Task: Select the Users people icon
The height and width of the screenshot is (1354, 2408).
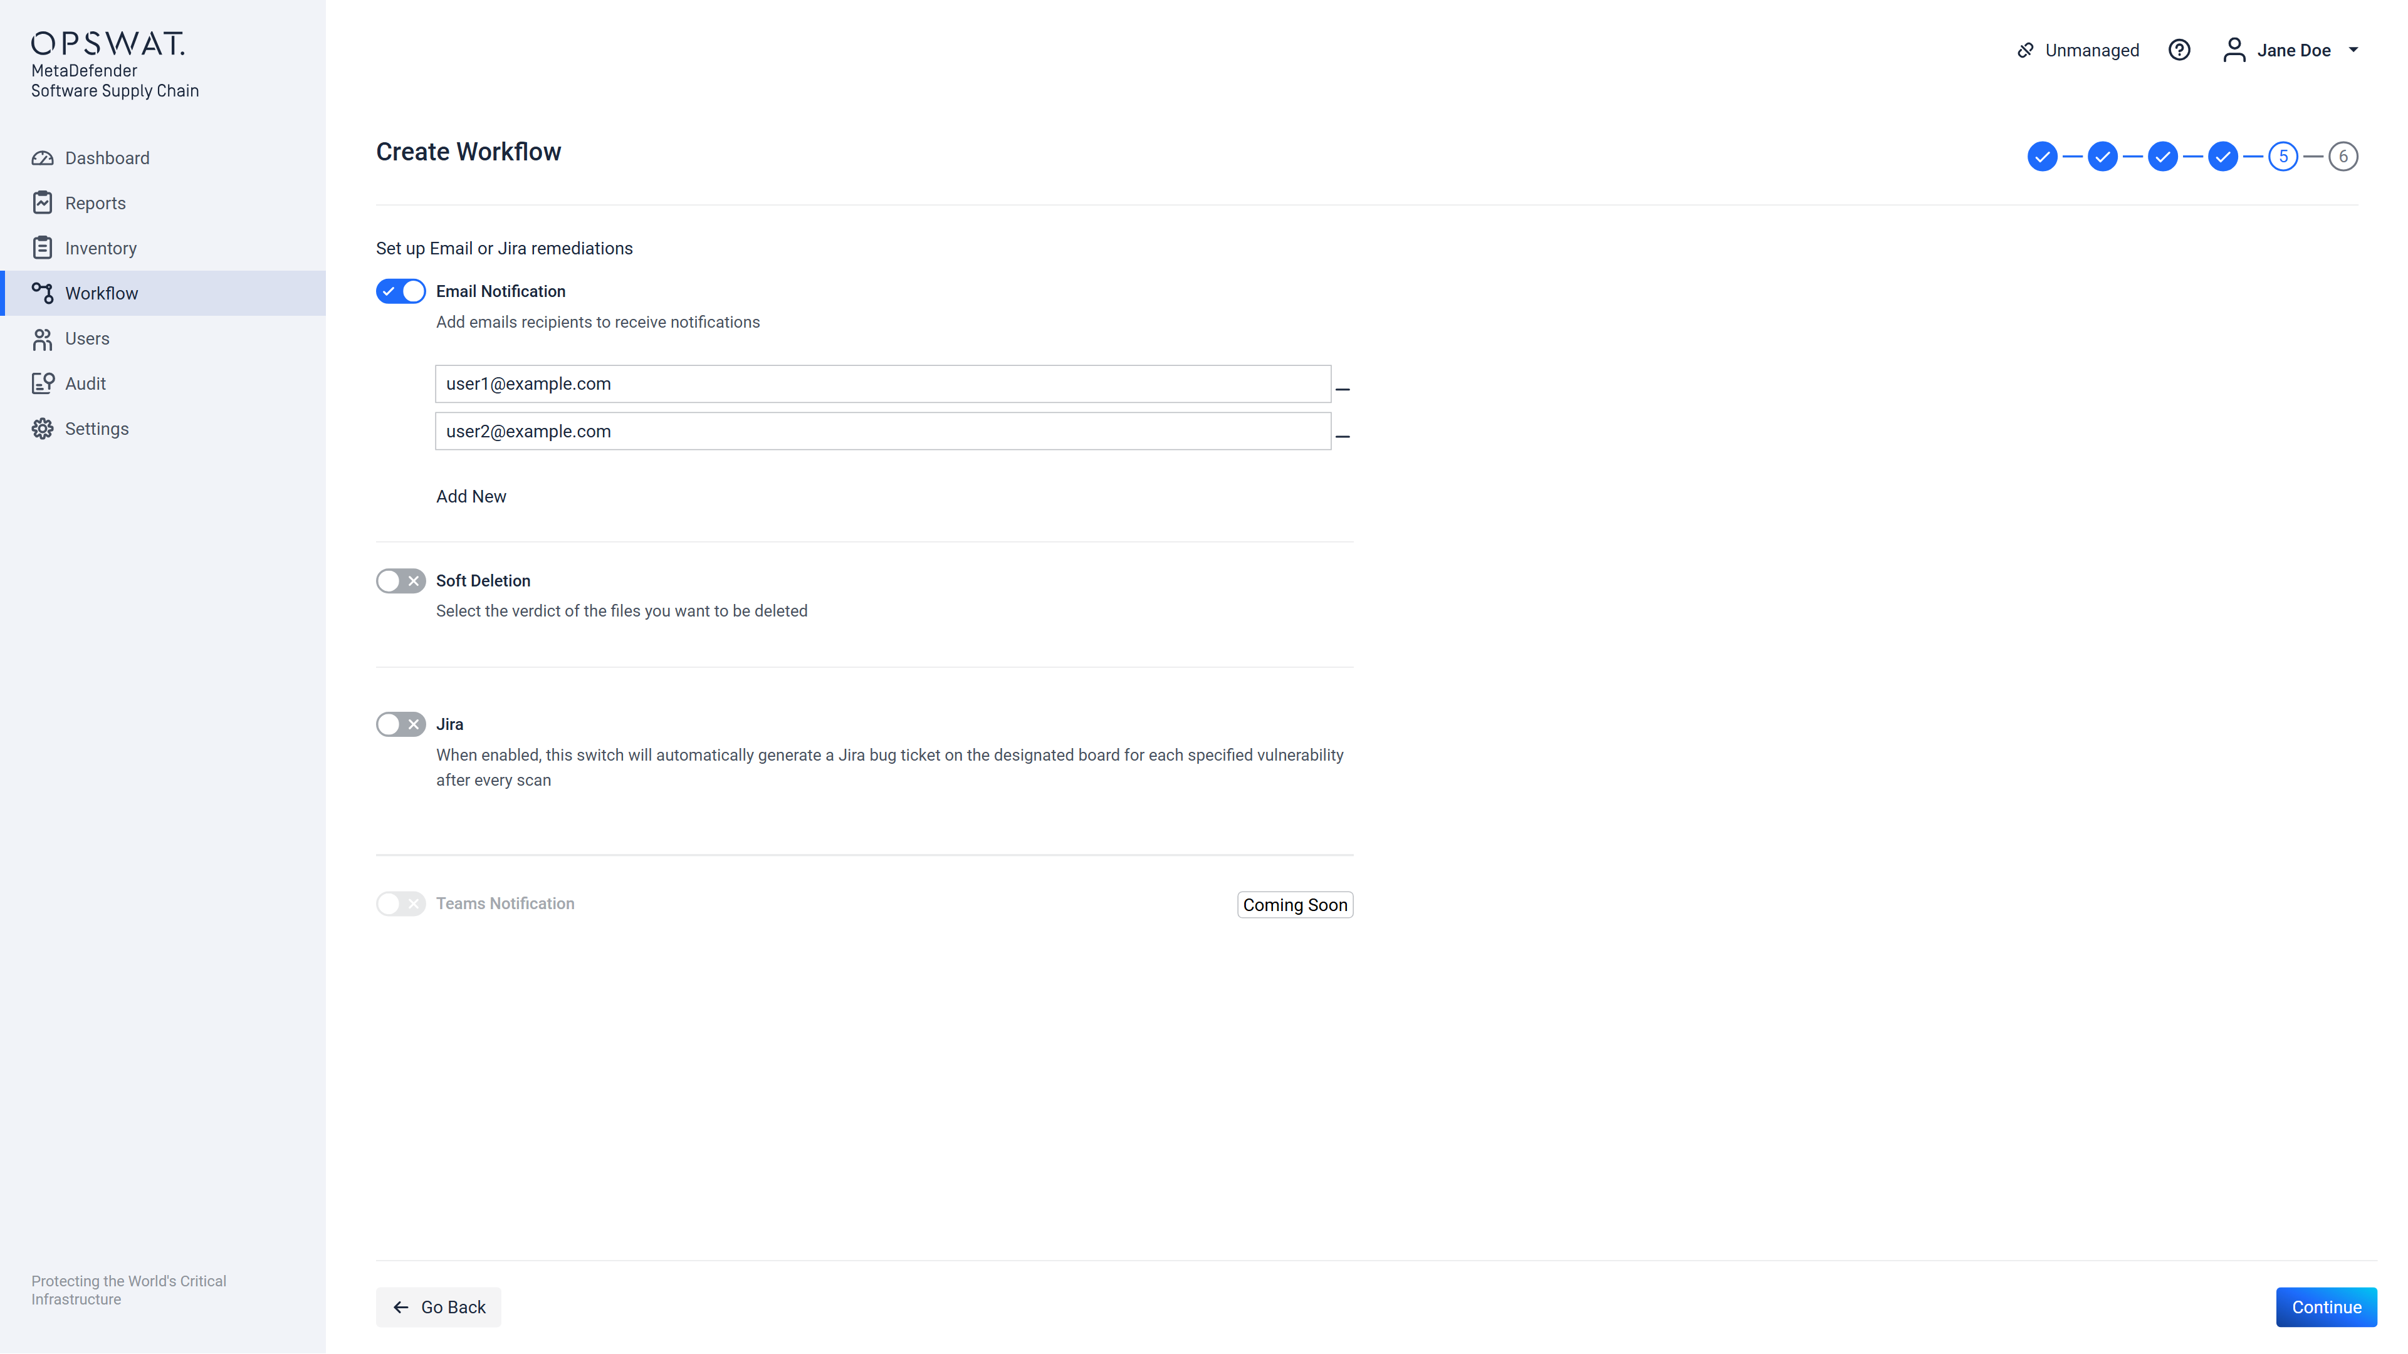Action: coord(42,339)
